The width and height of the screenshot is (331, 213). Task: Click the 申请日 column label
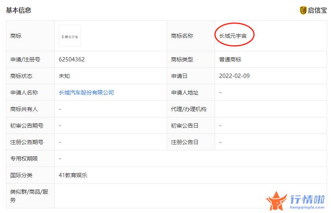179,76
